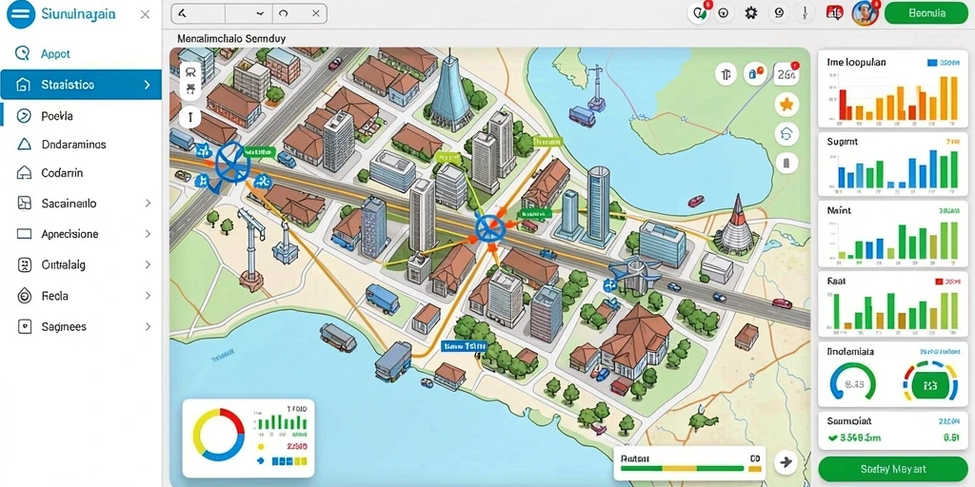The image size is (975, 487).
Task: Click the Dndaraminos triangle icon
Action: tap(24, 145)
